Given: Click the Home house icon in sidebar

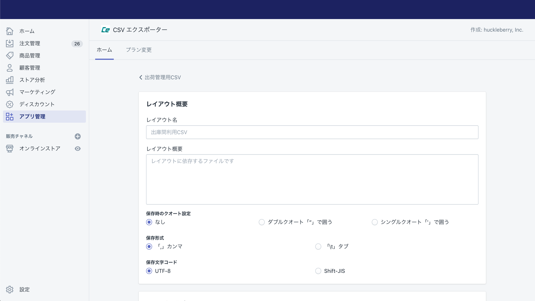Looking at the screenshot, I should tap(10, 31).
